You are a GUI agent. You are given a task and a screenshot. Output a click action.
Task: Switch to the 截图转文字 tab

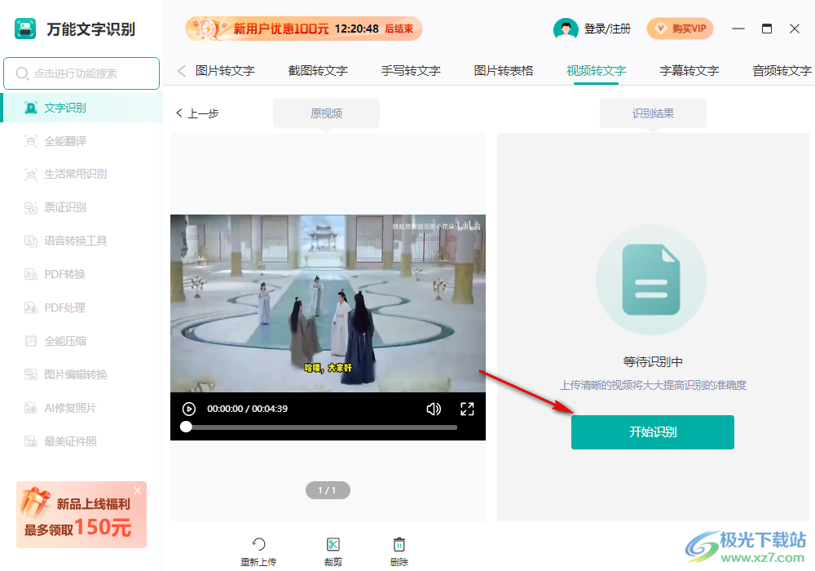pyautogui.click(x=318, y=71)
